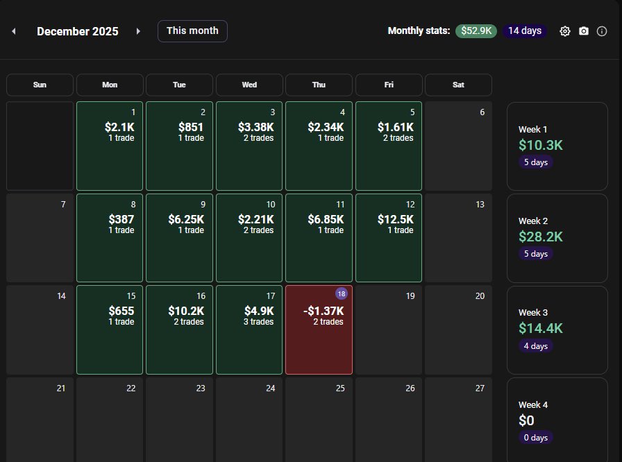Open December 11 cell showing $6.85K
Screen dimensions: 622x462
(319, 238)
